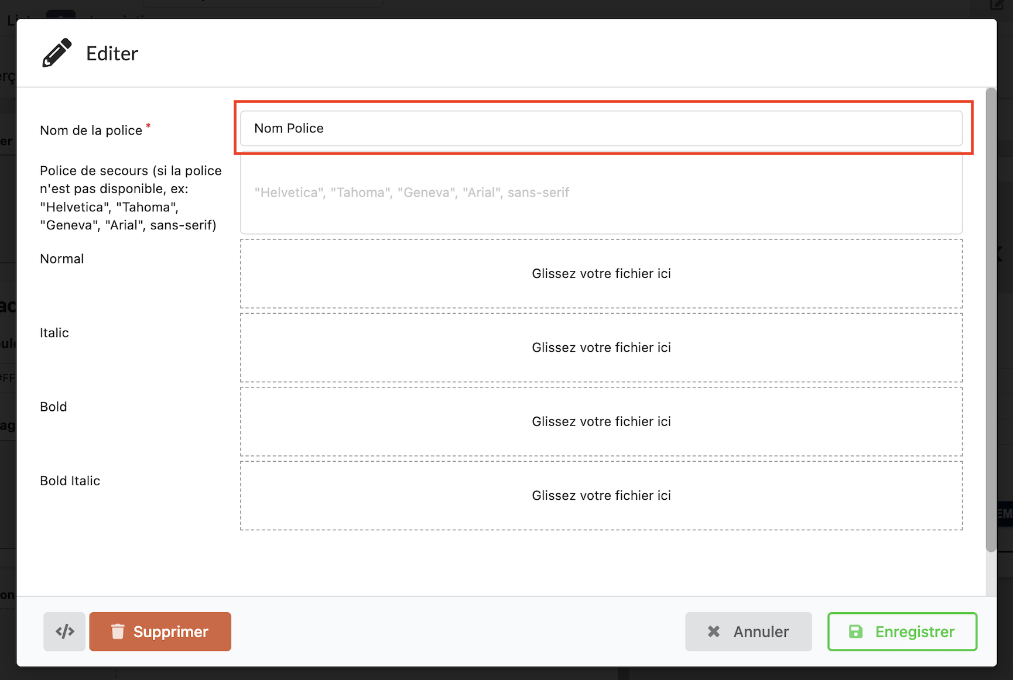Click the pencil icon beside the Editer title
This screenshot has height=680, width=1013.
pos(57,53)
